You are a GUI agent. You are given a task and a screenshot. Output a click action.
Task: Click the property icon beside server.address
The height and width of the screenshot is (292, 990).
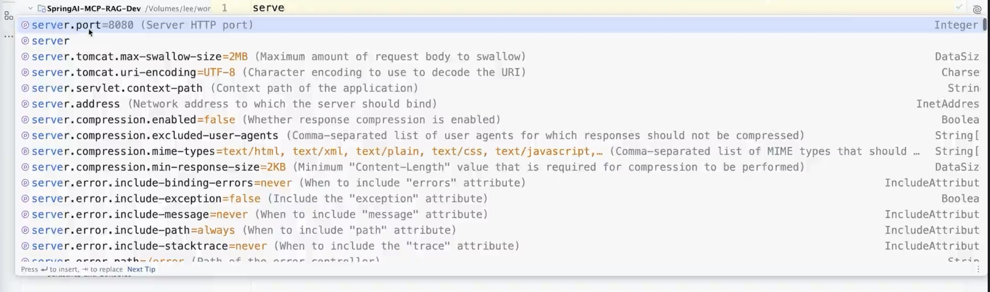pos(25,104)
